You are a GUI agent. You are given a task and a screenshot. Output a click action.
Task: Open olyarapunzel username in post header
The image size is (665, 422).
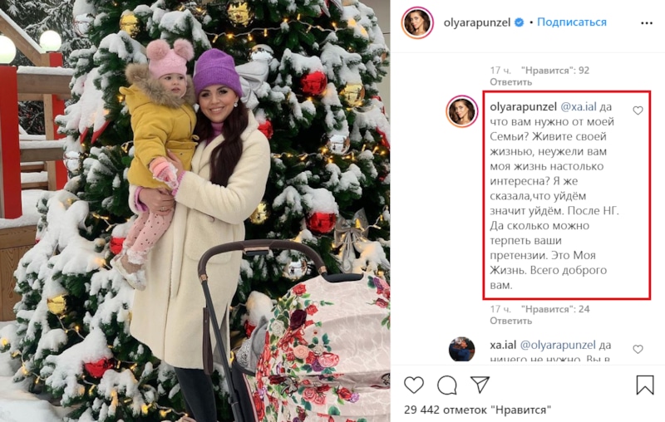pos(476,22)
